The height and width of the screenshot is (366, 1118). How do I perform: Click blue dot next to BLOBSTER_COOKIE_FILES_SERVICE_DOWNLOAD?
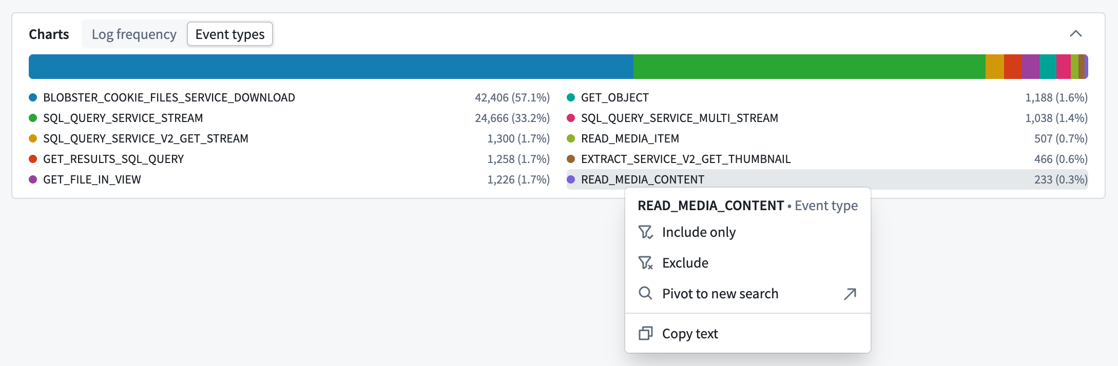pyautogui.click(x=33, y=97)
